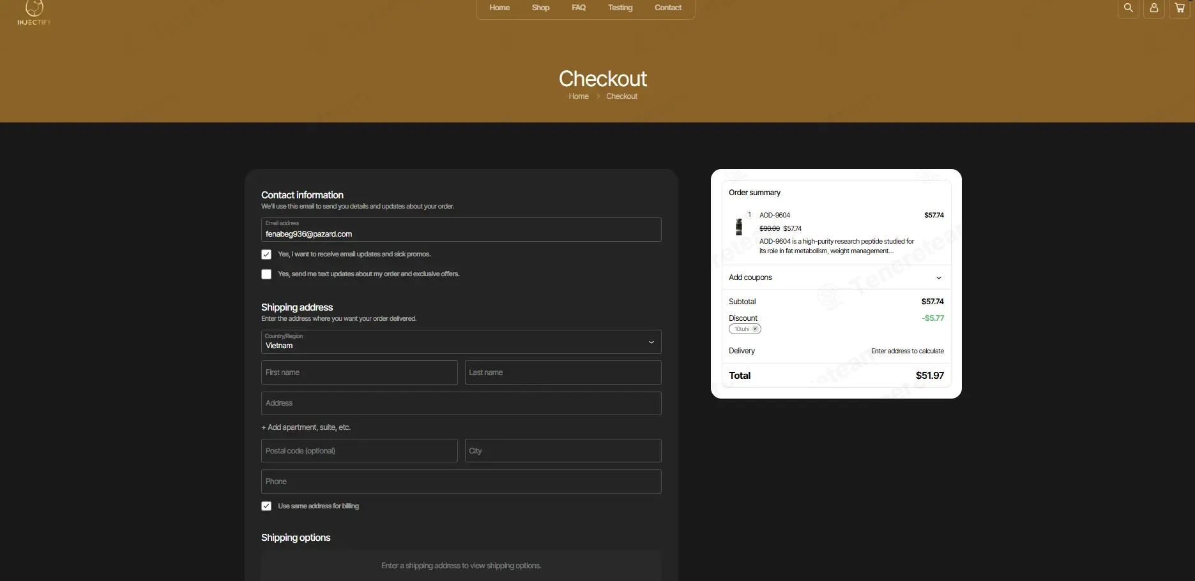Click the AOD-9604 product name

click(x=775, y=215)
